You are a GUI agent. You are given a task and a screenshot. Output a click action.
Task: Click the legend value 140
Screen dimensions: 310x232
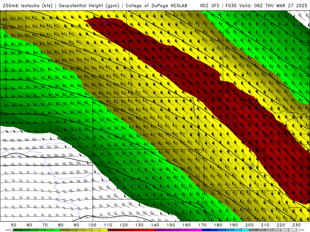click(x=155, y=225)
